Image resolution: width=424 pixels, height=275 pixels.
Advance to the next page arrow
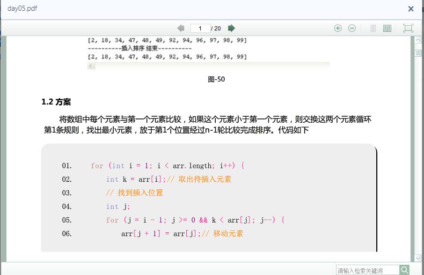[231, 28]
